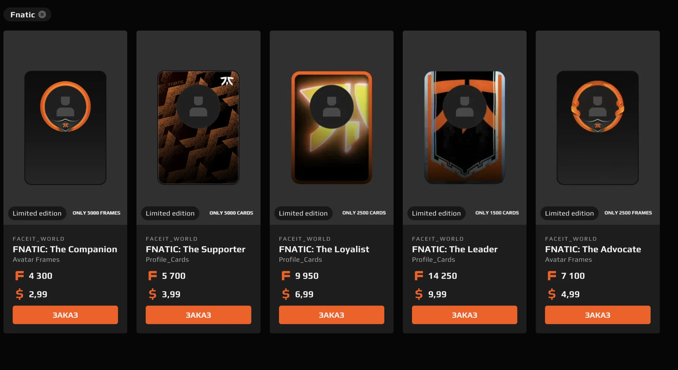Click the FACEIT points icon beside 4 300

(20, 276)
